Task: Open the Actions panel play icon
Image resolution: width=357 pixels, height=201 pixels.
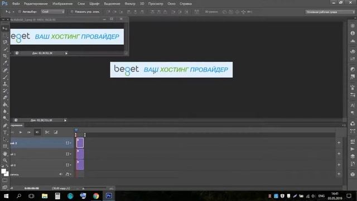Action: coord(353,149)
